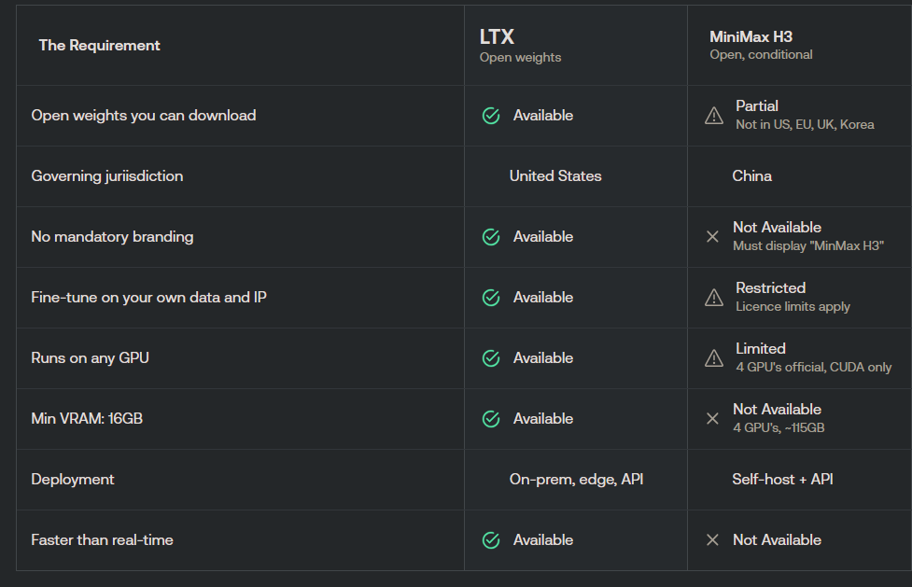The height and width of the screenshot is (587, 912).
Task: Click the United States cell
Action: 555,175
